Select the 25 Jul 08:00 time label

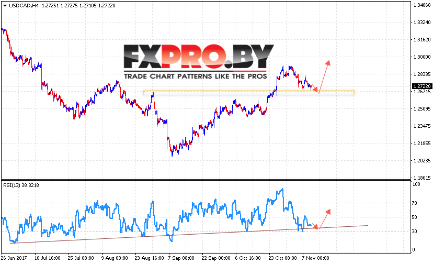point(81,258)
